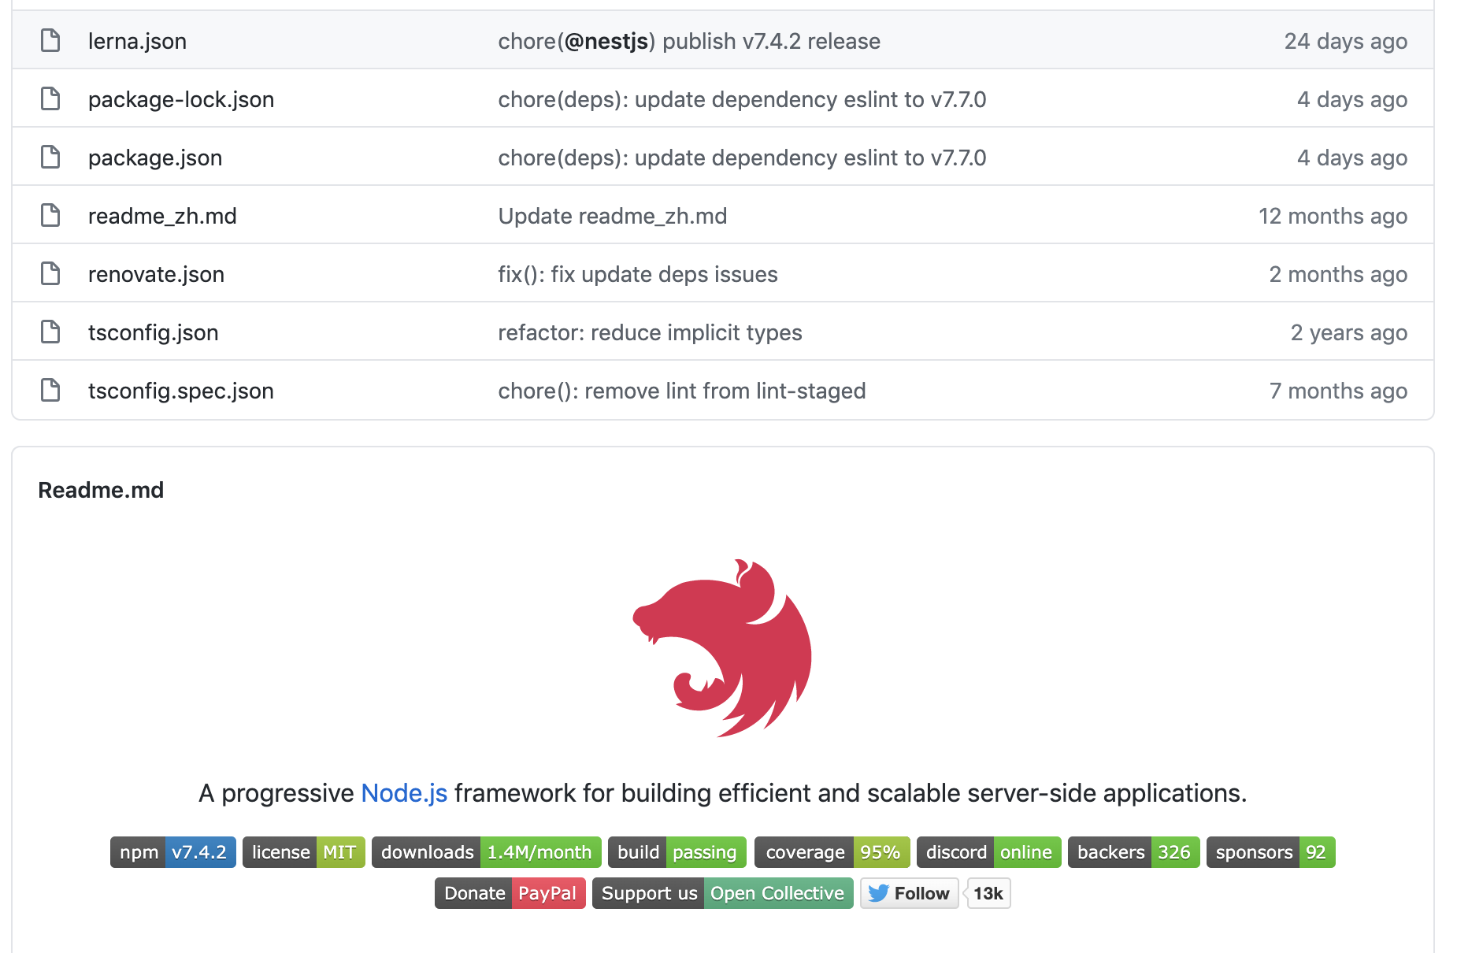This screenshot has width=1457, height=953.
Task: Click the Twitter Follow button
Action: [910, 893]
